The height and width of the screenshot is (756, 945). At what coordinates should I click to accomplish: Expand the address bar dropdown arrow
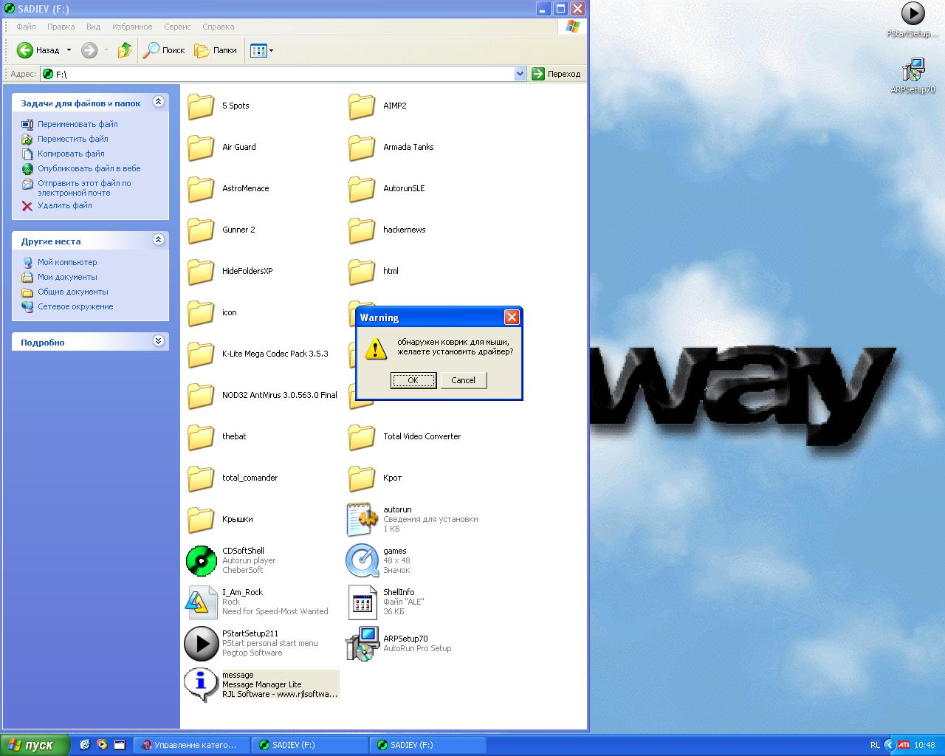[520, 74]
